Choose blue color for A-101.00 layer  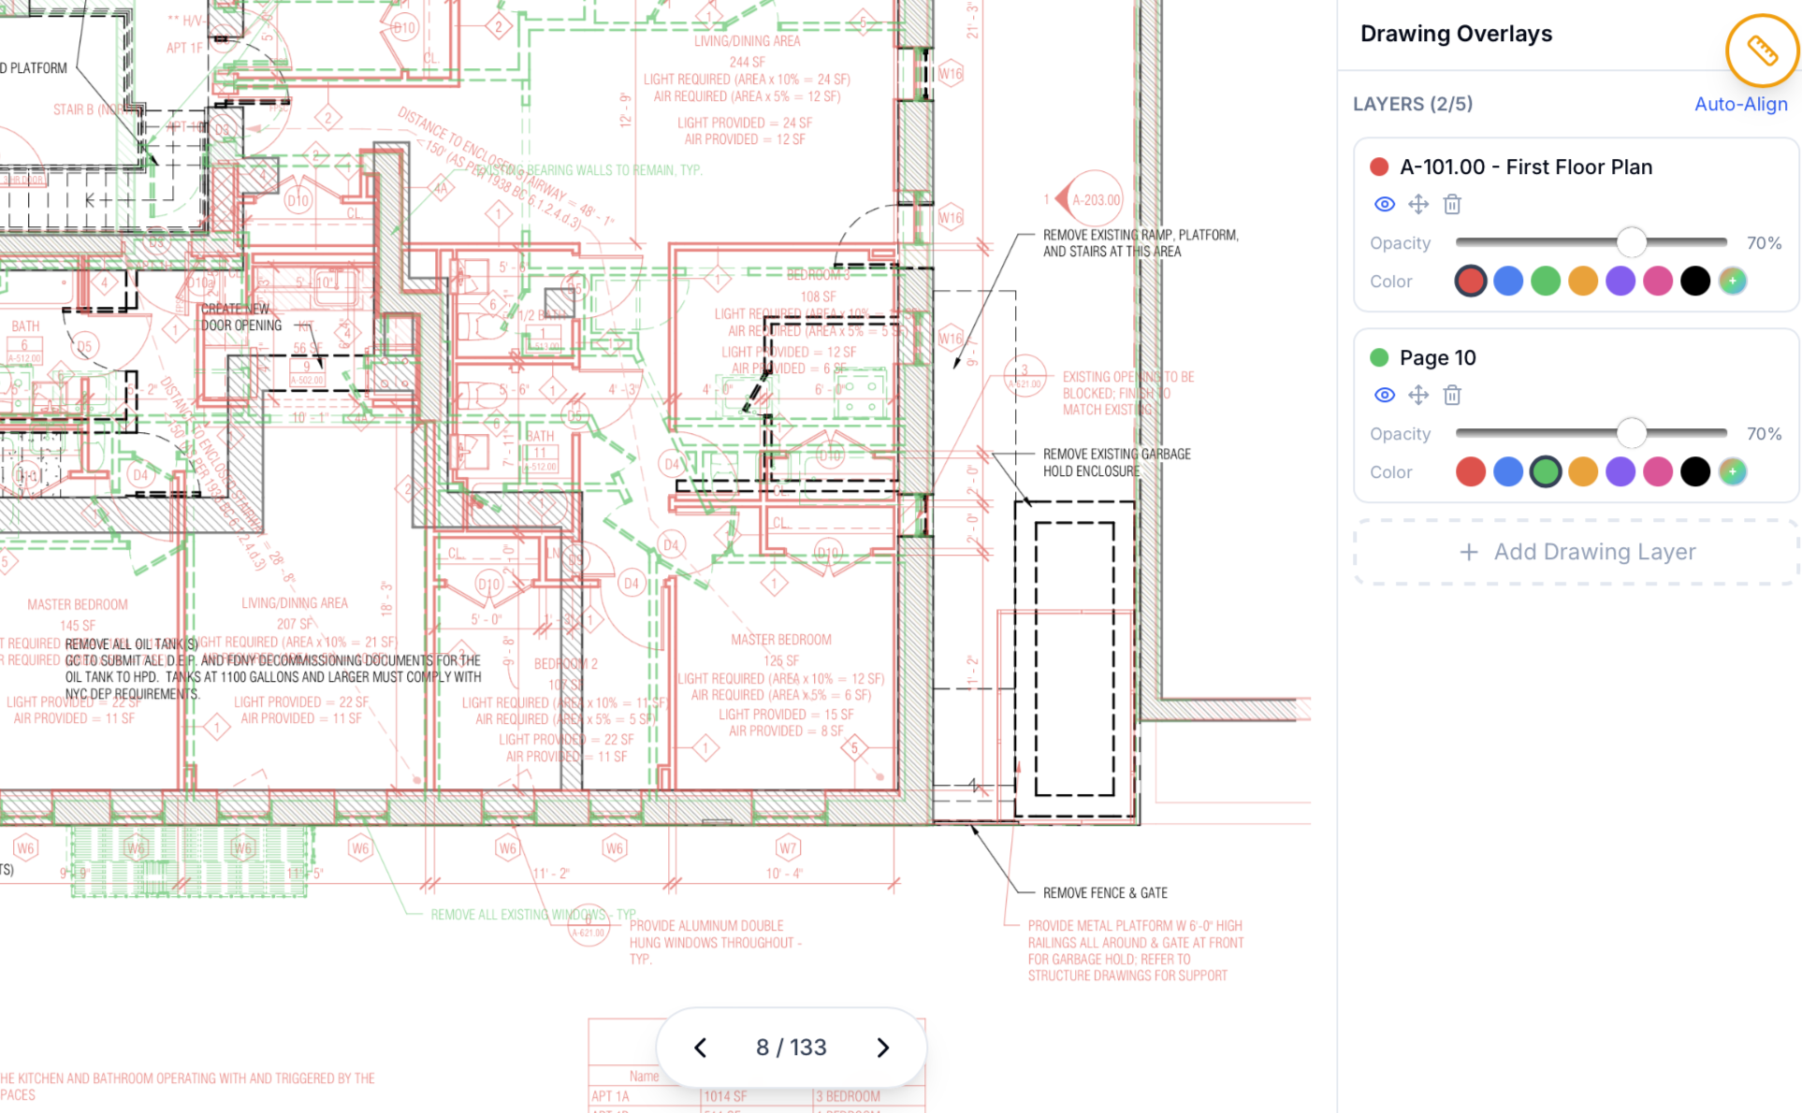point(1508,281)
